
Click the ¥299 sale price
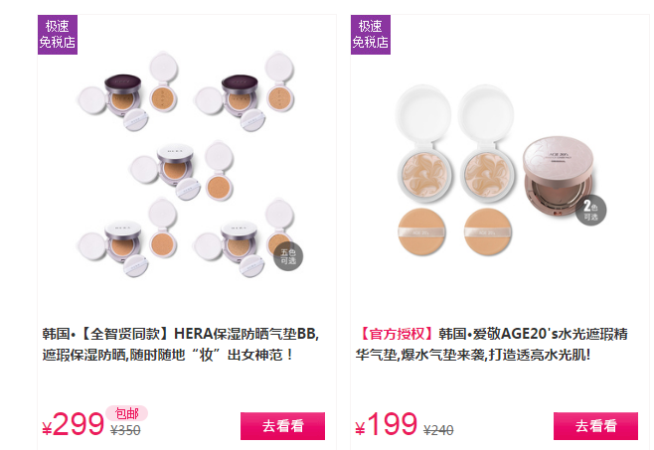pos(74,425)
